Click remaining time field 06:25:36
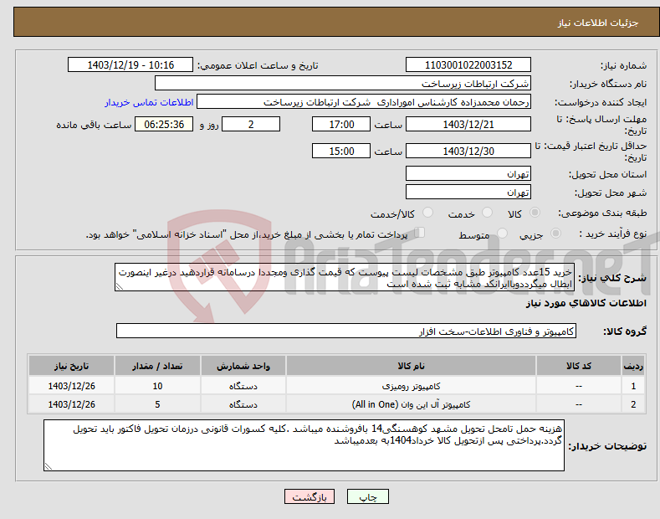The image size is (660, 519). (x=164, y=124)
